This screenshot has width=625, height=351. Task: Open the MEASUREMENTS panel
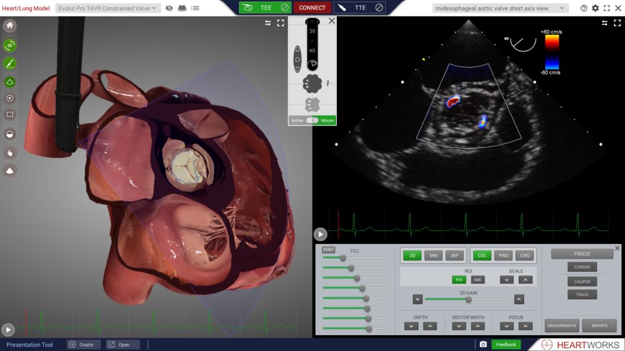click(562, 325)
